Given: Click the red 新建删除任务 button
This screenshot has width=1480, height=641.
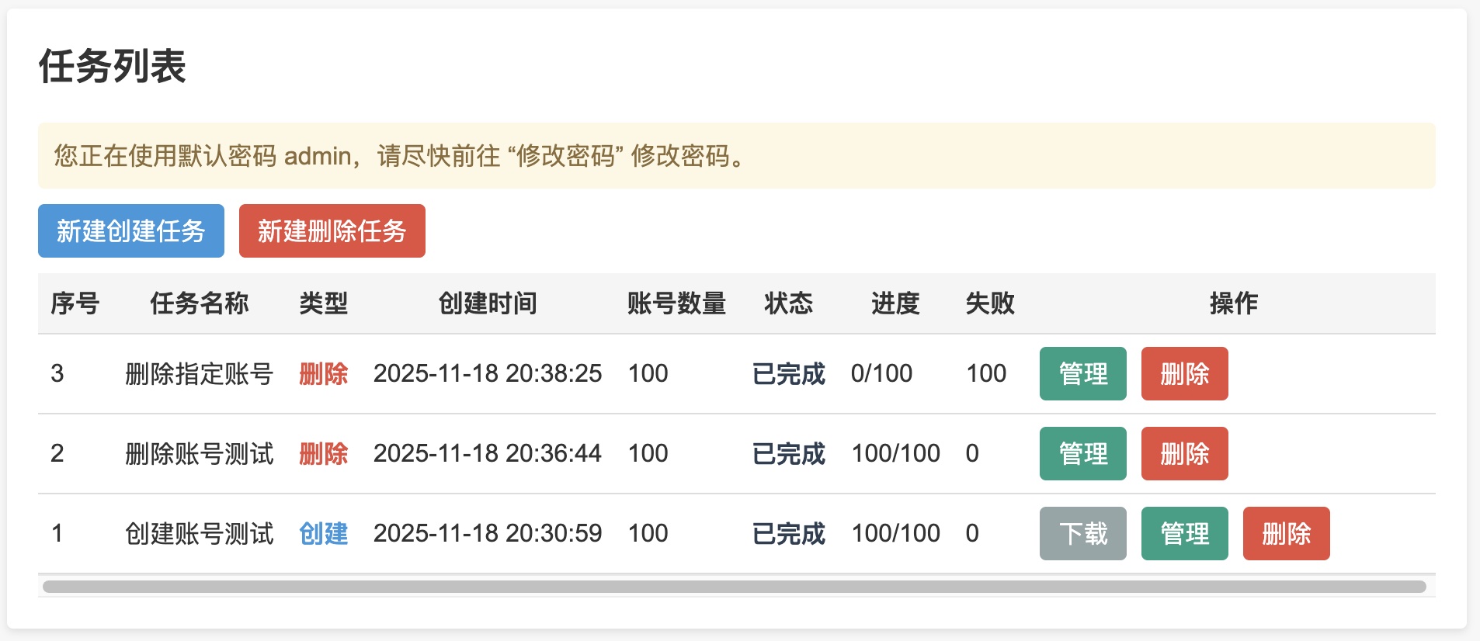Looking at the screenshot, I should click(332, 230).
